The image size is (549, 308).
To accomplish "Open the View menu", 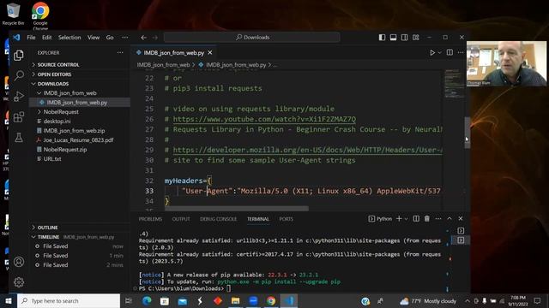I will (94, 38).
